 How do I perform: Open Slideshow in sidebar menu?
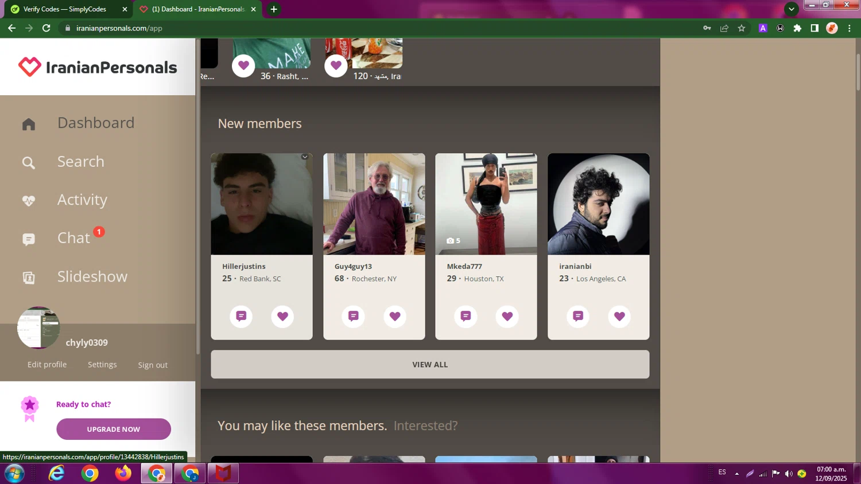coord(92,276)
